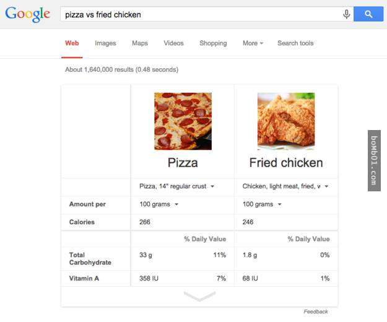Click the blue magnifier search button
This screenshot has height=322, width=387.
click(368, 14)
